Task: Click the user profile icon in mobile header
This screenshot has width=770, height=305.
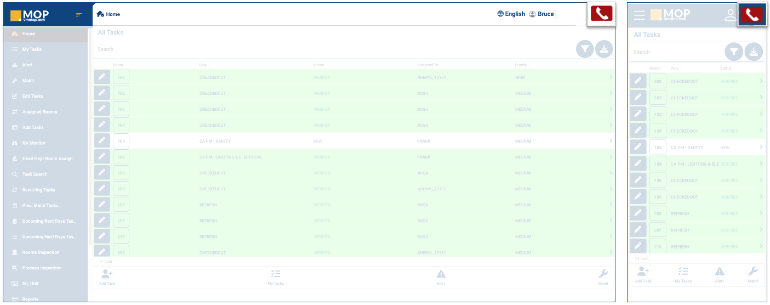Action: tap(730, 15)
